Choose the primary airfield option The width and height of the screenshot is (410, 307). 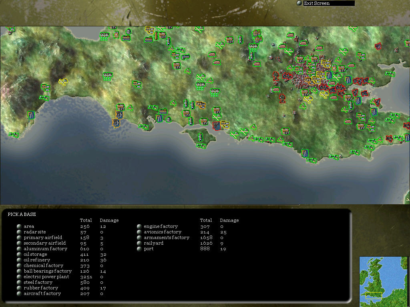19,237
